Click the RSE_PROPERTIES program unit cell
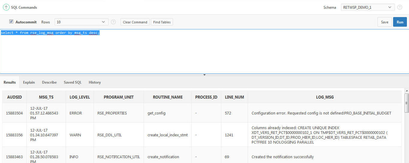The image size is (409, 163). pyautogui.click(x=119, y=113)
